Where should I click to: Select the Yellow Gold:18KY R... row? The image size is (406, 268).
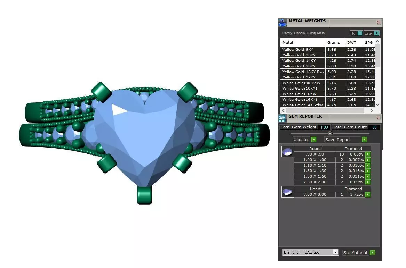pos(327,72)
